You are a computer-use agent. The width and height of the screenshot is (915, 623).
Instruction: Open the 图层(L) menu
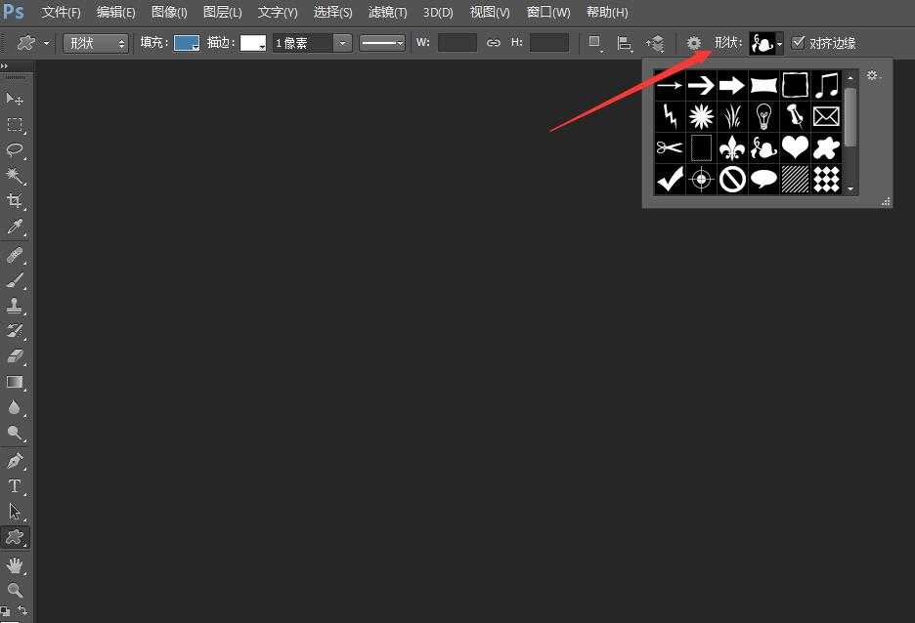click(222, 13)
